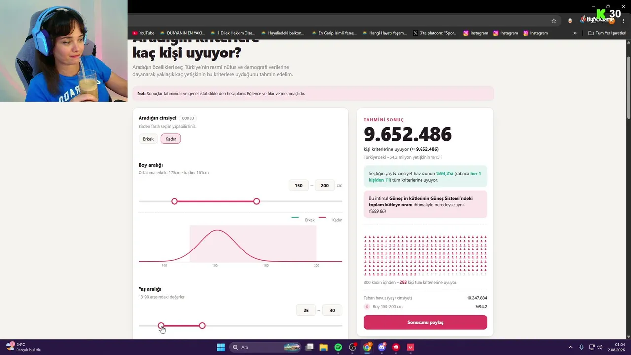The height and width of the screenshot is (355, 631).
Task: Open the YouTube bookmark
Action: pos(143,33)
